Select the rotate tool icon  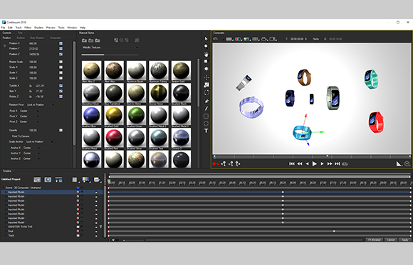click(x=206, y=92)
